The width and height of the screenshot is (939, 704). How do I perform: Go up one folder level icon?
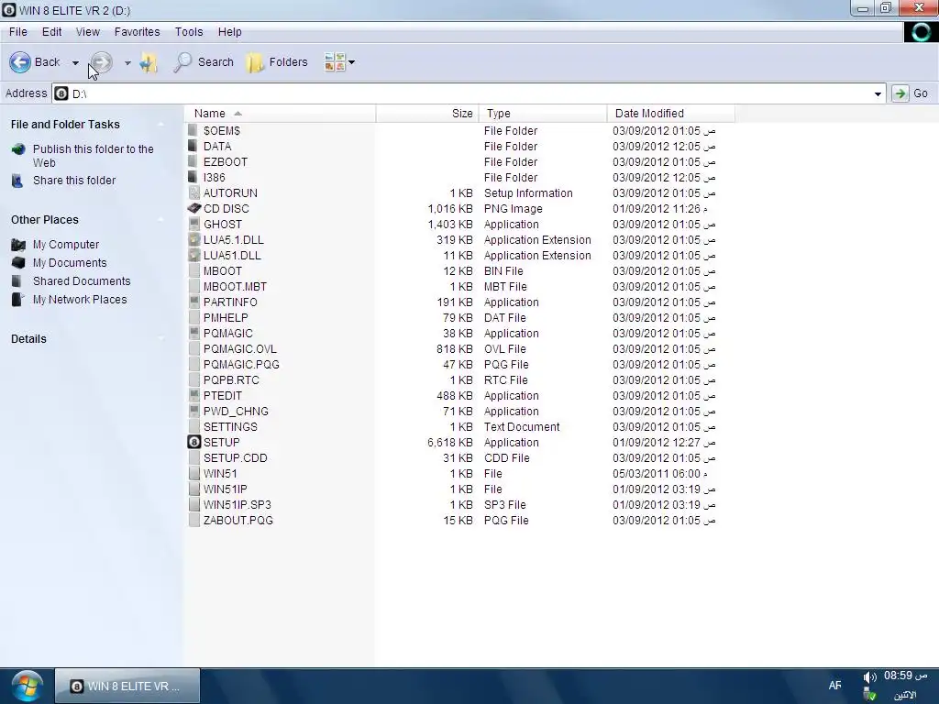pyautogui.click(x=149, y=61)
